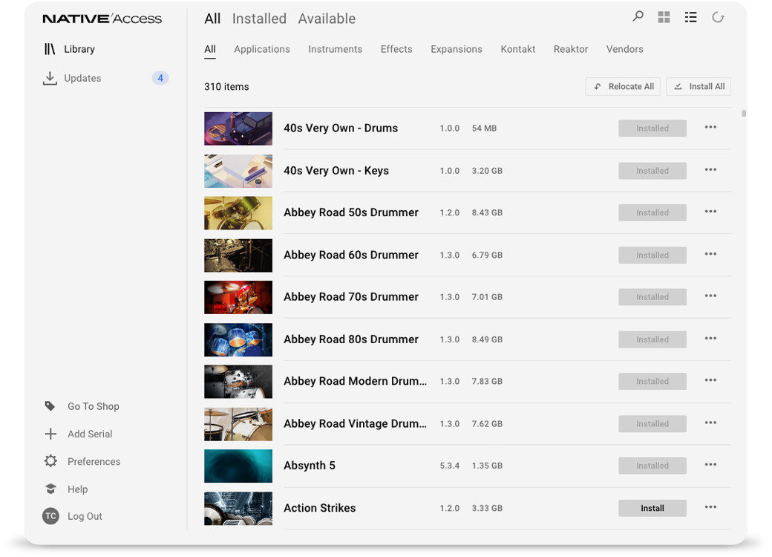
Task: Open the search magnifier icon
Action: click(638, 17)
